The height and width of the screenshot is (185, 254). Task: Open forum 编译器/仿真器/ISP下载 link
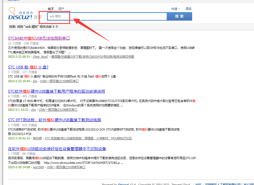[93, 57]
